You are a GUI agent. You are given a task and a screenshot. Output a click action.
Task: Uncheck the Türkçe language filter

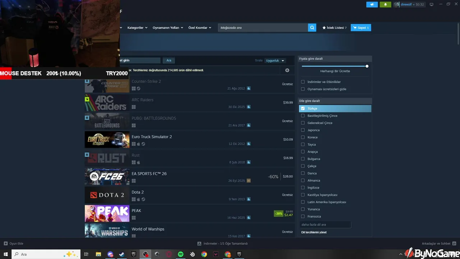(x=303, y=108)
